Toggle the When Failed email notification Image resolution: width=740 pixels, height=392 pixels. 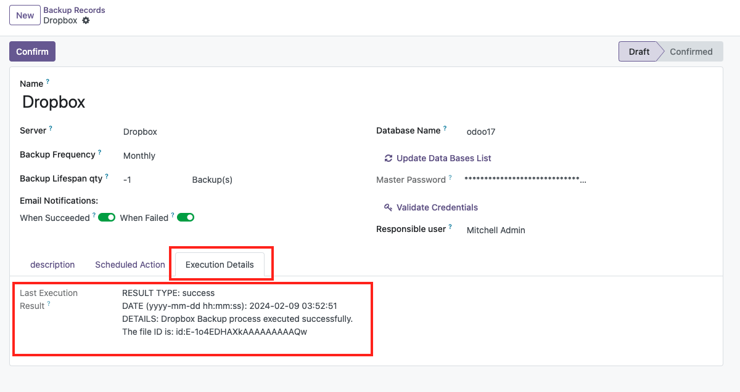pos(186,217)
